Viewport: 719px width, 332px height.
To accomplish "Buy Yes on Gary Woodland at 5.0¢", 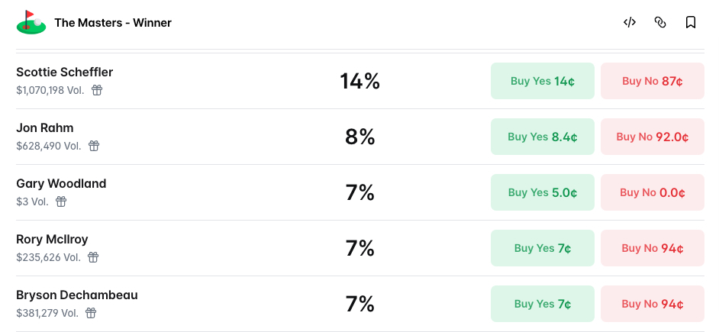I will (x=542, y=192).
